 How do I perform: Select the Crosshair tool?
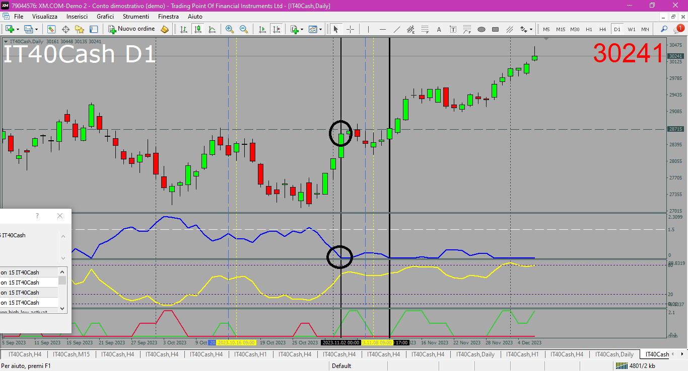click(x=350, y=29)
